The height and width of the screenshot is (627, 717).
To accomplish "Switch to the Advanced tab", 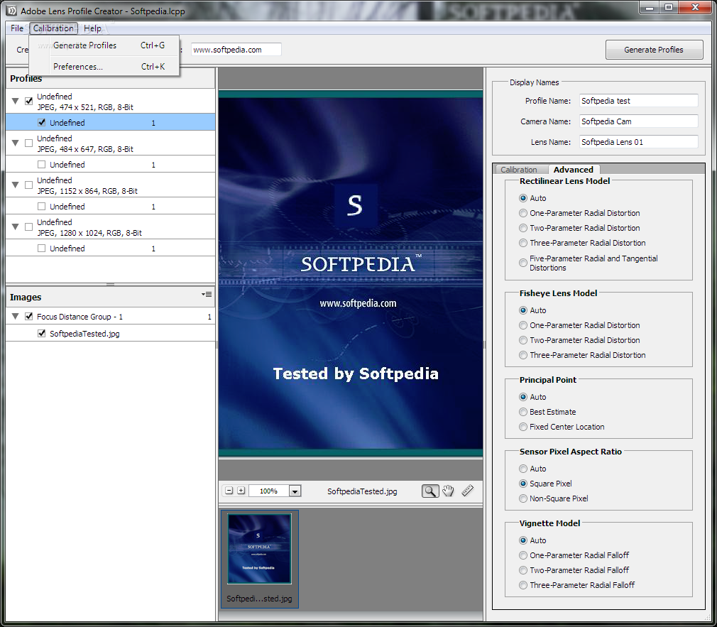I will tap(574, 170).
